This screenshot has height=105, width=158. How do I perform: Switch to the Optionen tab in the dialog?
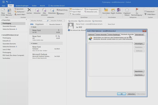click(x=91, y=35)
